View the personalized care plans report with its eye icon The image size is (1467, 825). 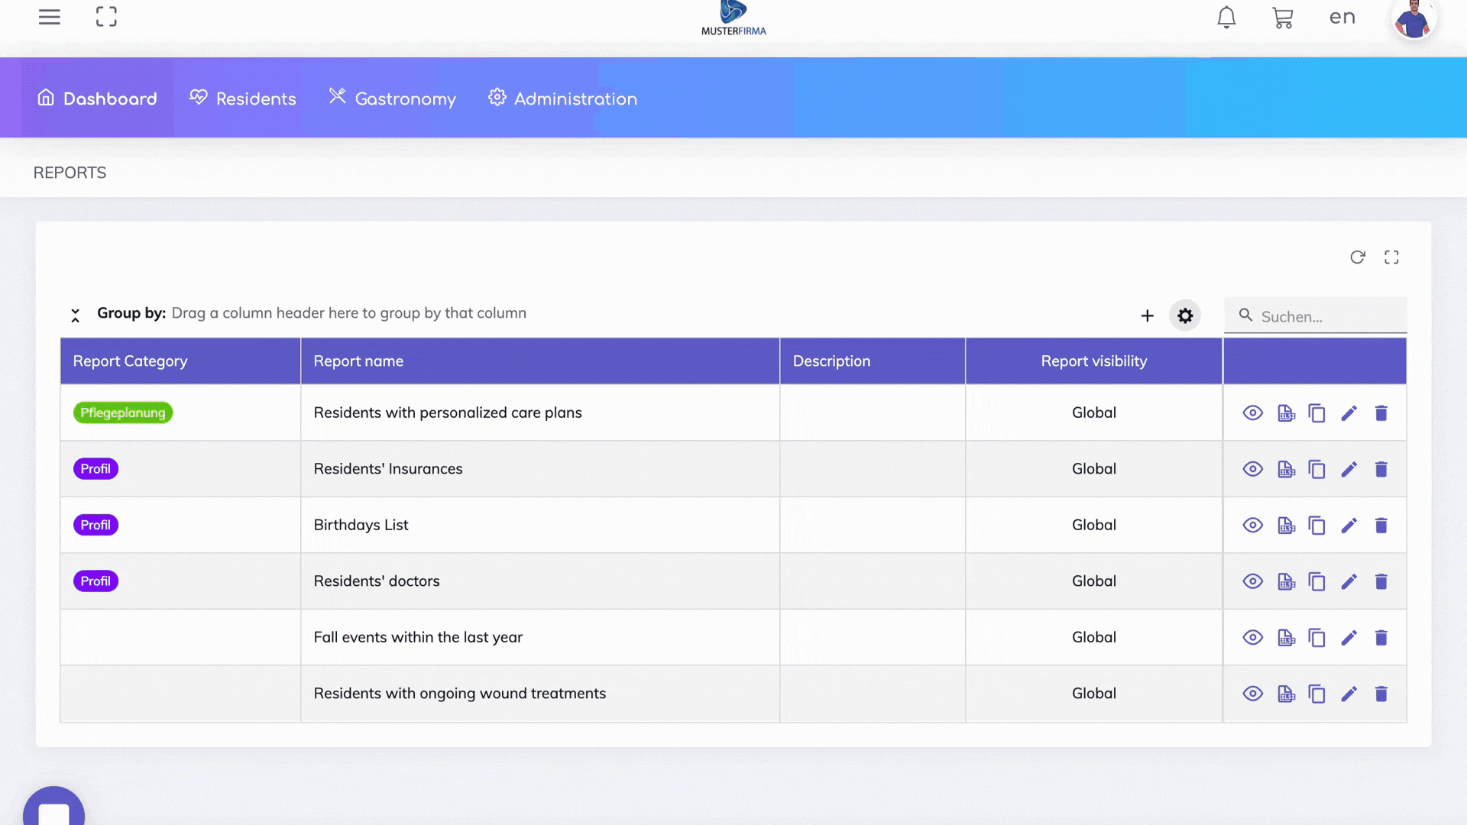(1252, 412)
